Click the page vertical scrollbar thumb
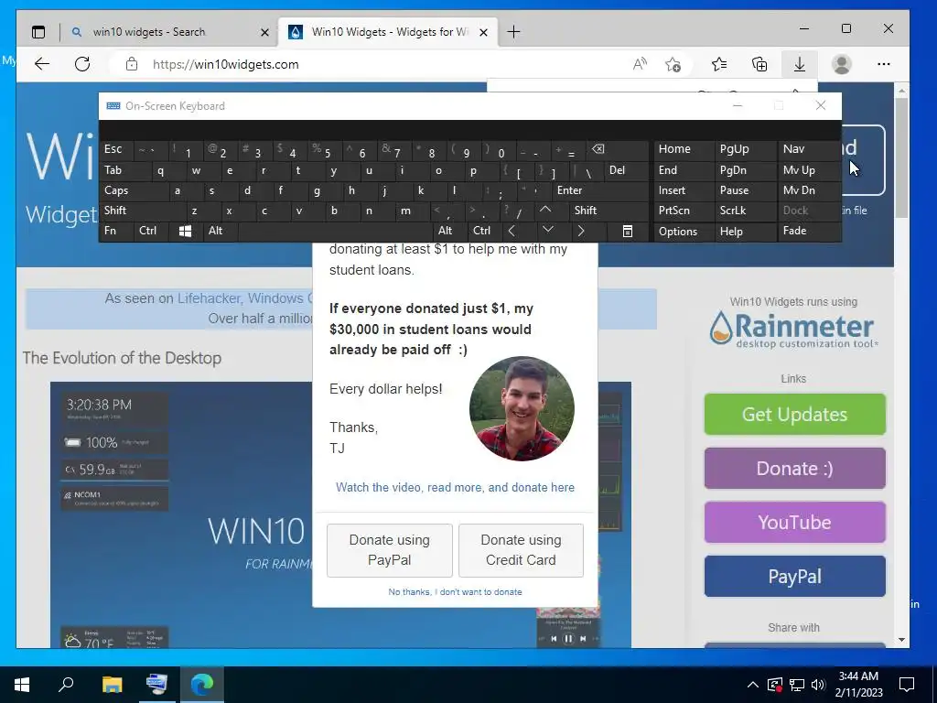 (901, 157)
